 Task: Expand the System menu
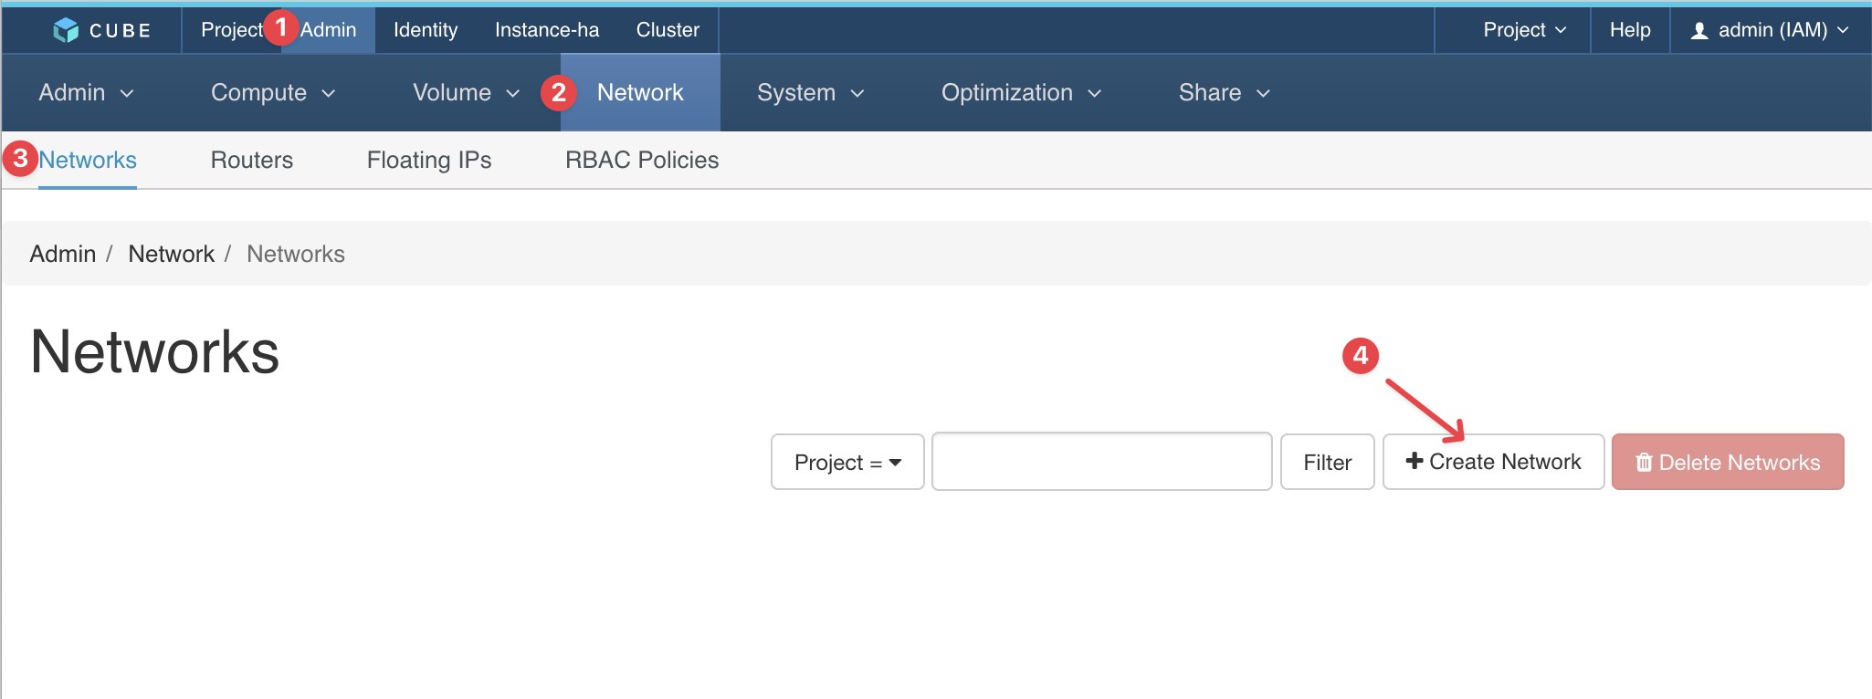click(810, 92)
